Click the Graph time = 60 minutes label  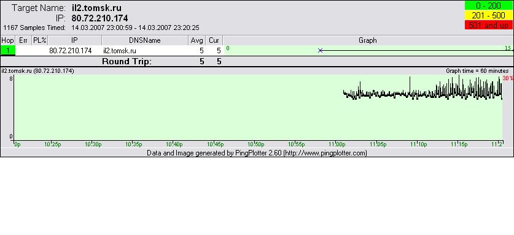pos(477,71)
